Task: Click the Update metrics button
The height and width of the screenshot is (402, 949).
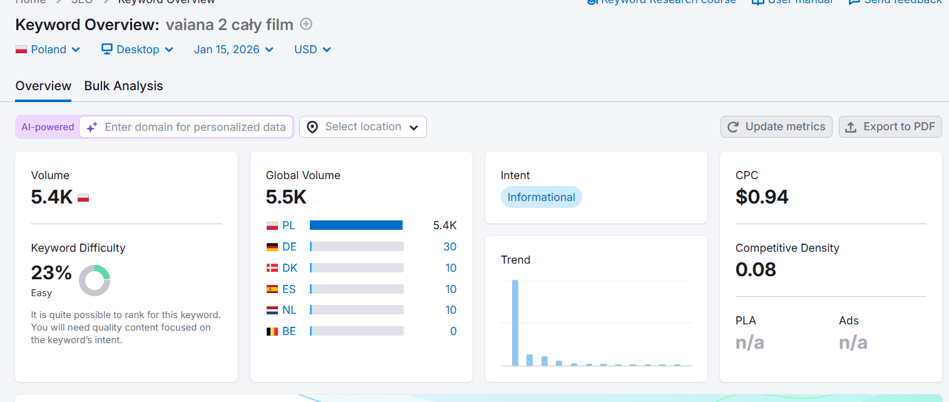Action: (776, 127)
